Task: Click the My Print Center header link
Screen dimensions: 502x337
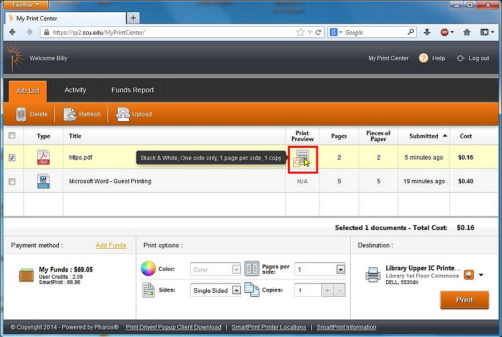Action: (388, 58)
